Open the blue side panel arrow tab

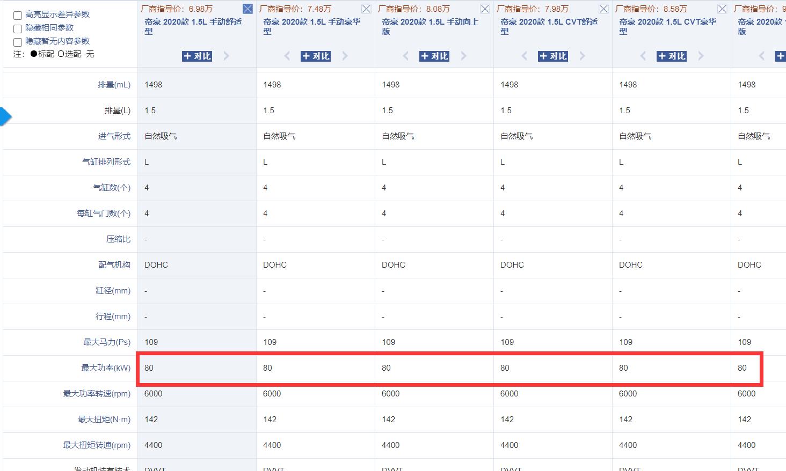click(x=5, y=116)
